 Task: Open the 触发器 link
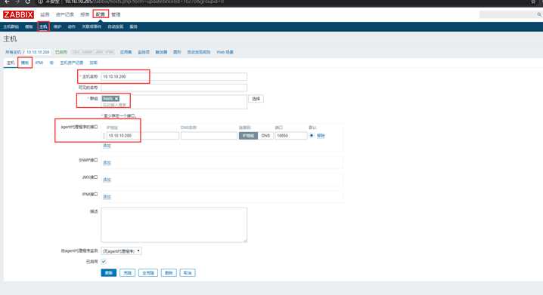(x=161, y=52)
